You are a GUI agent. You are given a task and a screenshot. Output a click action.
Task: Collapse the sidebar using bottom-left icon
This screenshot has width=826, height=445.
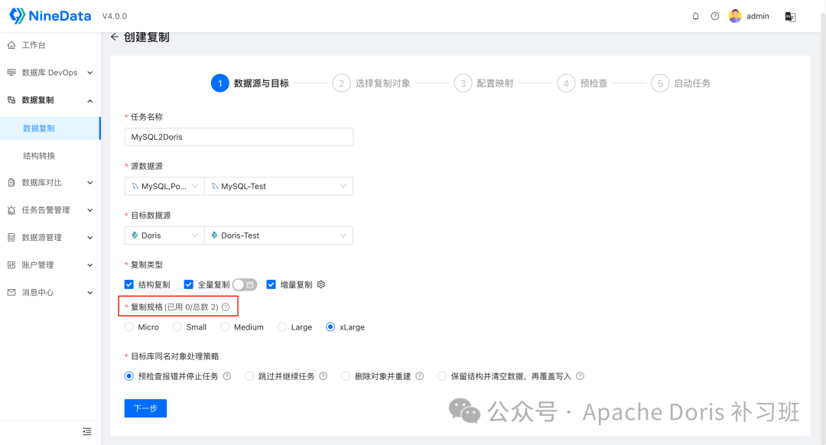pos(86,431)
